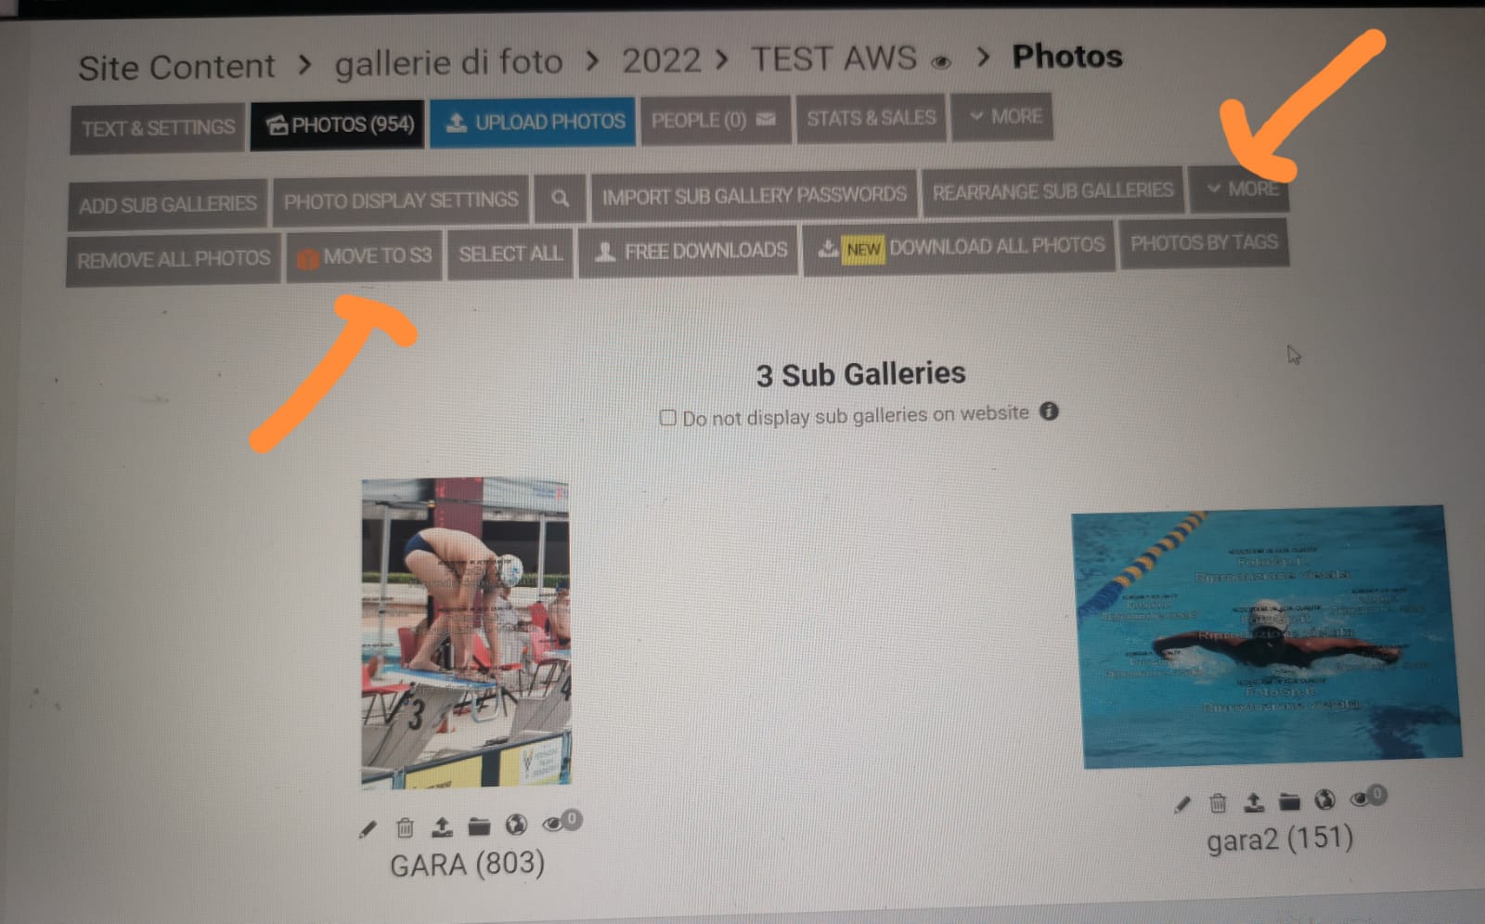Click upload icon under GARA gallery
The image size is (1485, 924).
pos(442,826)
